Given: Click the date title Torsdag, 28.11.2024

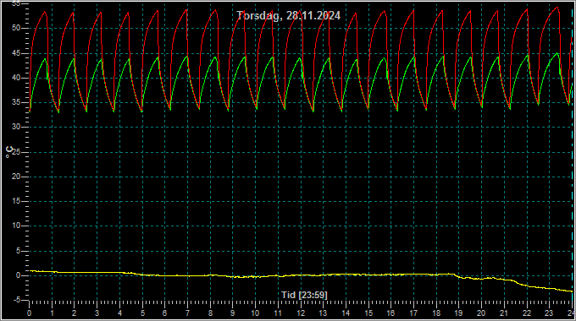Looking at the screenshot, I should tap(288, 15).
